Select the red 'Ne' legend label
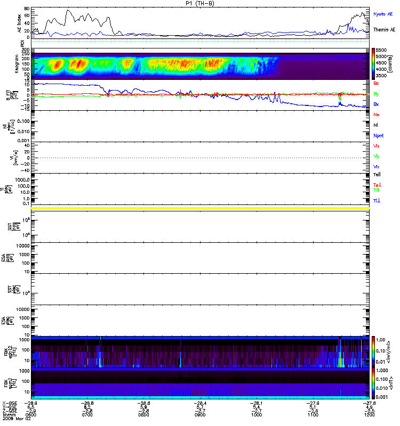 377,114
